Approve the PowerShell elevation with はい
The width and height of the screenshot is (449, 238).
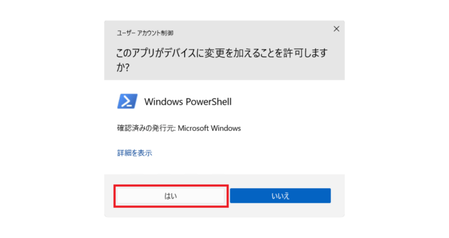171,195
